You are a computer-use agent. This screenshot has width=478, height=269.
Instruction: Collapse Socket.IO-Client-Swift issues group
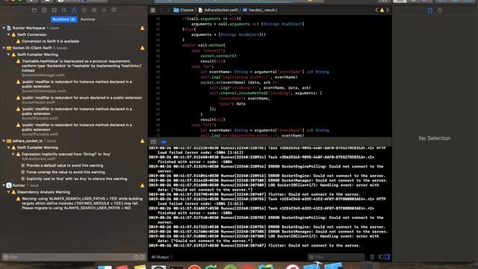coord(4,48)
